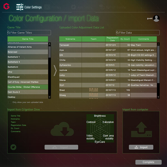Sort by DL Count column header
Image resolution: width=167 pixels, height=167 pixels.
125,39
